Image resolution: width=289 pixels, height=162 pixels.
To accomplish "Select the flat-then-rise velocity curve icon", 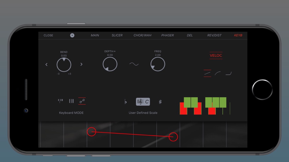I will pyautogui.click(x=229, y=73).
